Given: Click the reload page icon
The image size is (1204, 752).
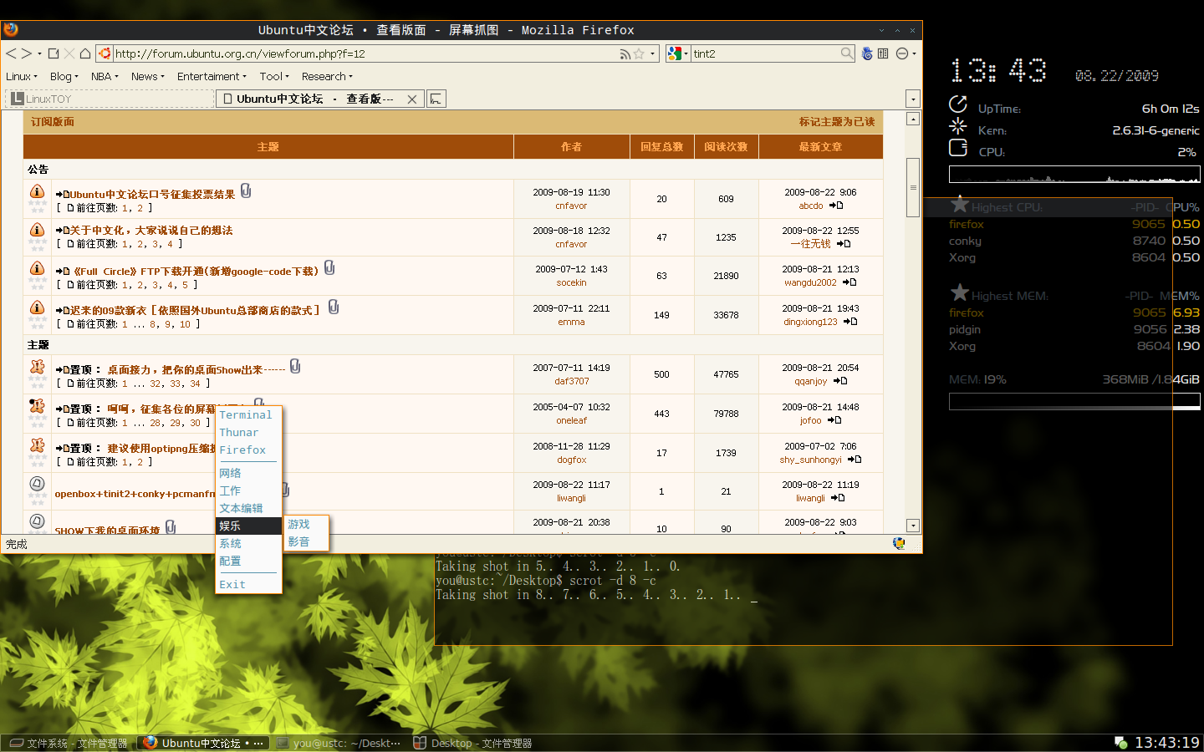Looking at the screenshot, I should [54, 53].
